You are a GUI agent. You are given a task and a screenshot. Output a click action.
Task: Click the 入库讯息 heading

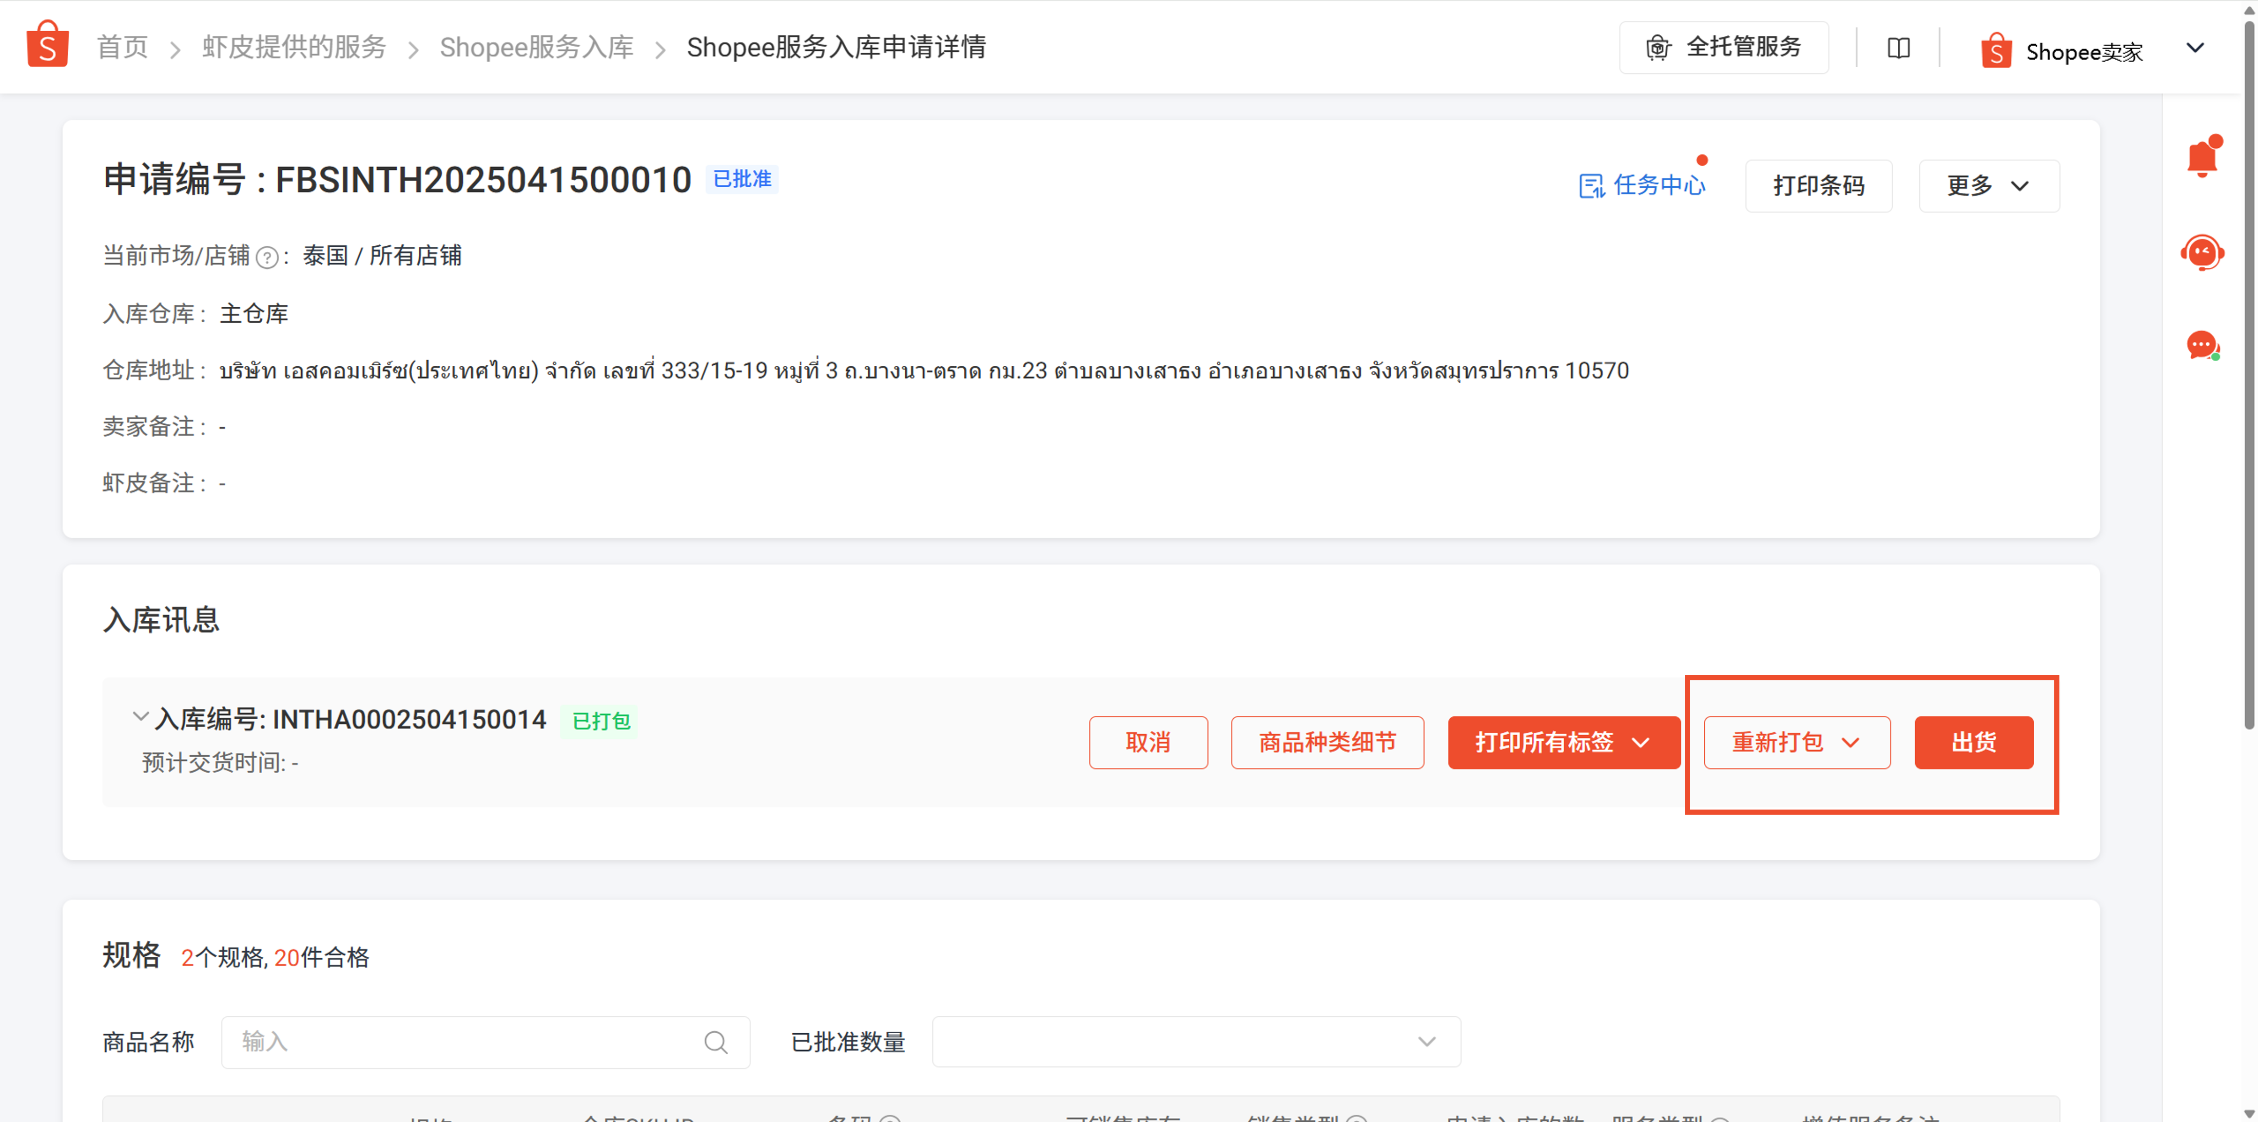pyautogui.click(x=161, y=620)
